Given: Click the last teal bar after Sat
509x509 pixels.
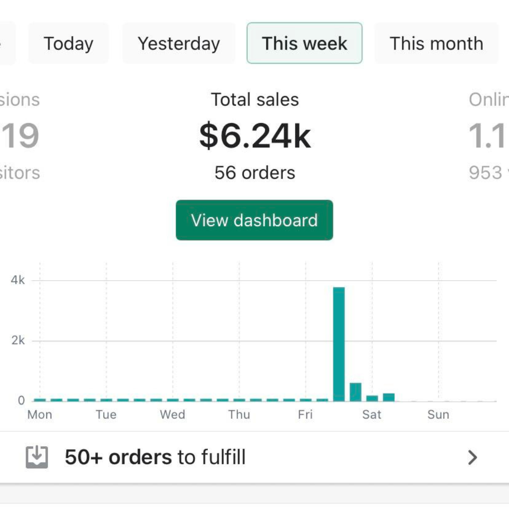Looking at the screenshot, I should (389, 397).
